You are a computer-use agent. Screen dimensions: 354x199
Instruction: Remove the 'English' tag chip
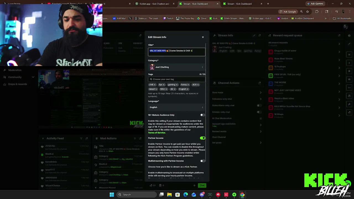tap(188, 89)
